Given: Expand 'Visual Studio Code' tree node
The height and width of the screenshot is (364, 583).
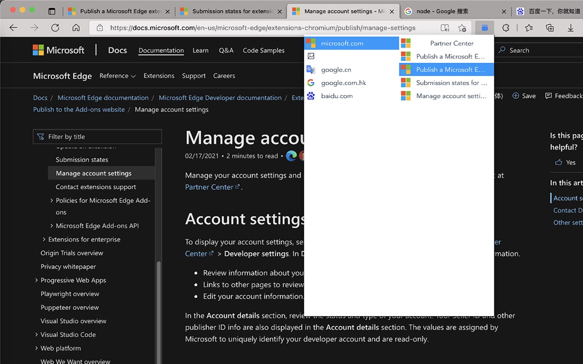Looking at the screenshot, I should pyautogui.click(x=36, y=334).
